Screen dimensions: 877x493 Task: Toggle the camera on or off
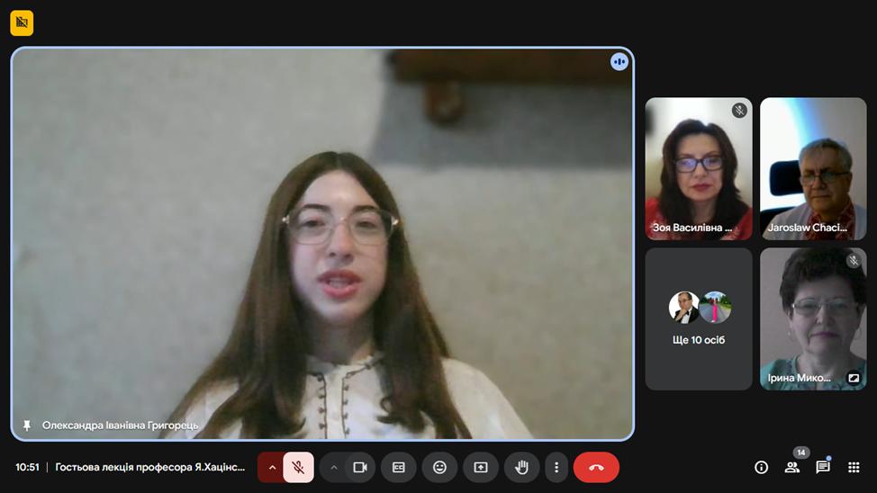point(360,467)
